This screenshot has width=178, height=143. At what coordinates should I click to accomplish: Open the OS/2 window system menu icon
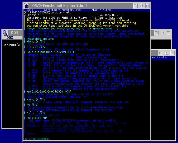(26, 6)
